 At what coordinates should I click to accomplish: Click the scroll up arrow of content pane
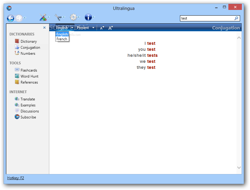pyautogui.click(x=239, y=38)
